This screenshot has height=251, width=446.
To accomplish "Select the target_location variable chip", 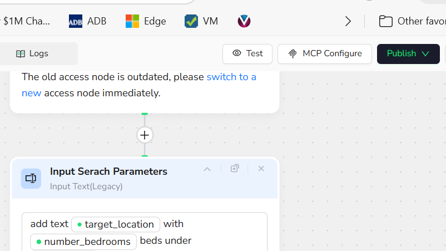I will click(116, 224).
